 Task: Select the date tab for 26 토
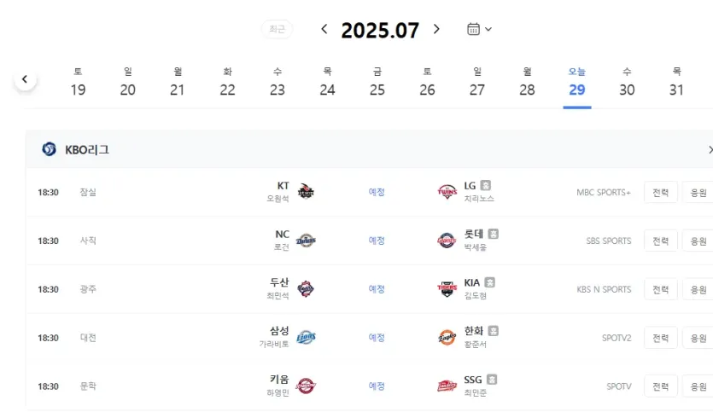pyautogui.click(x=427, y=83)
